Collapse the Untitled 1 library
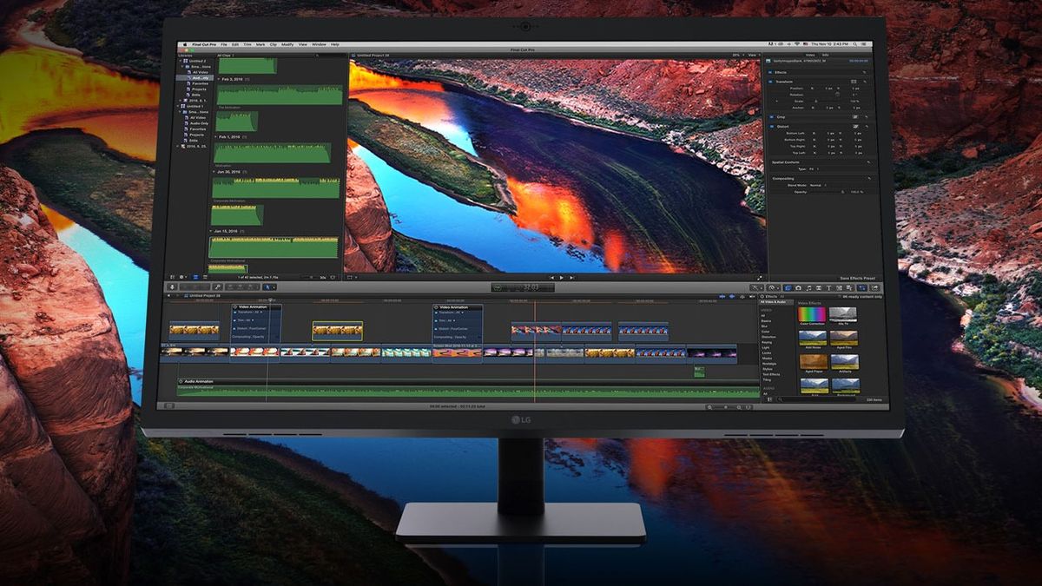1042x586 pixels. point(178,106)
